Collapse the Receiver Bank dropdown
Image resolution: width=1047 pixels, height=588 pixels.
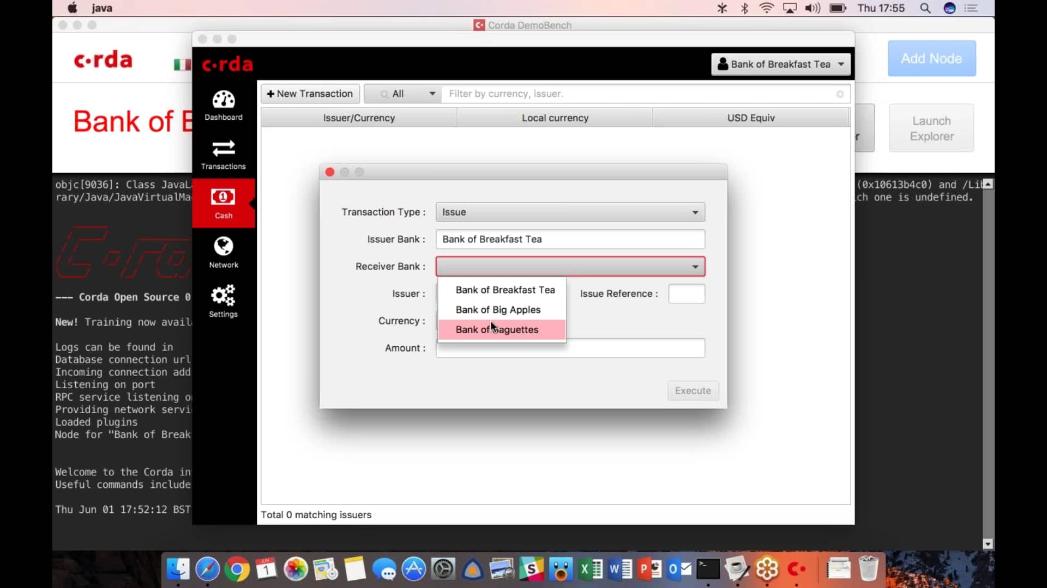pos(570,267)
